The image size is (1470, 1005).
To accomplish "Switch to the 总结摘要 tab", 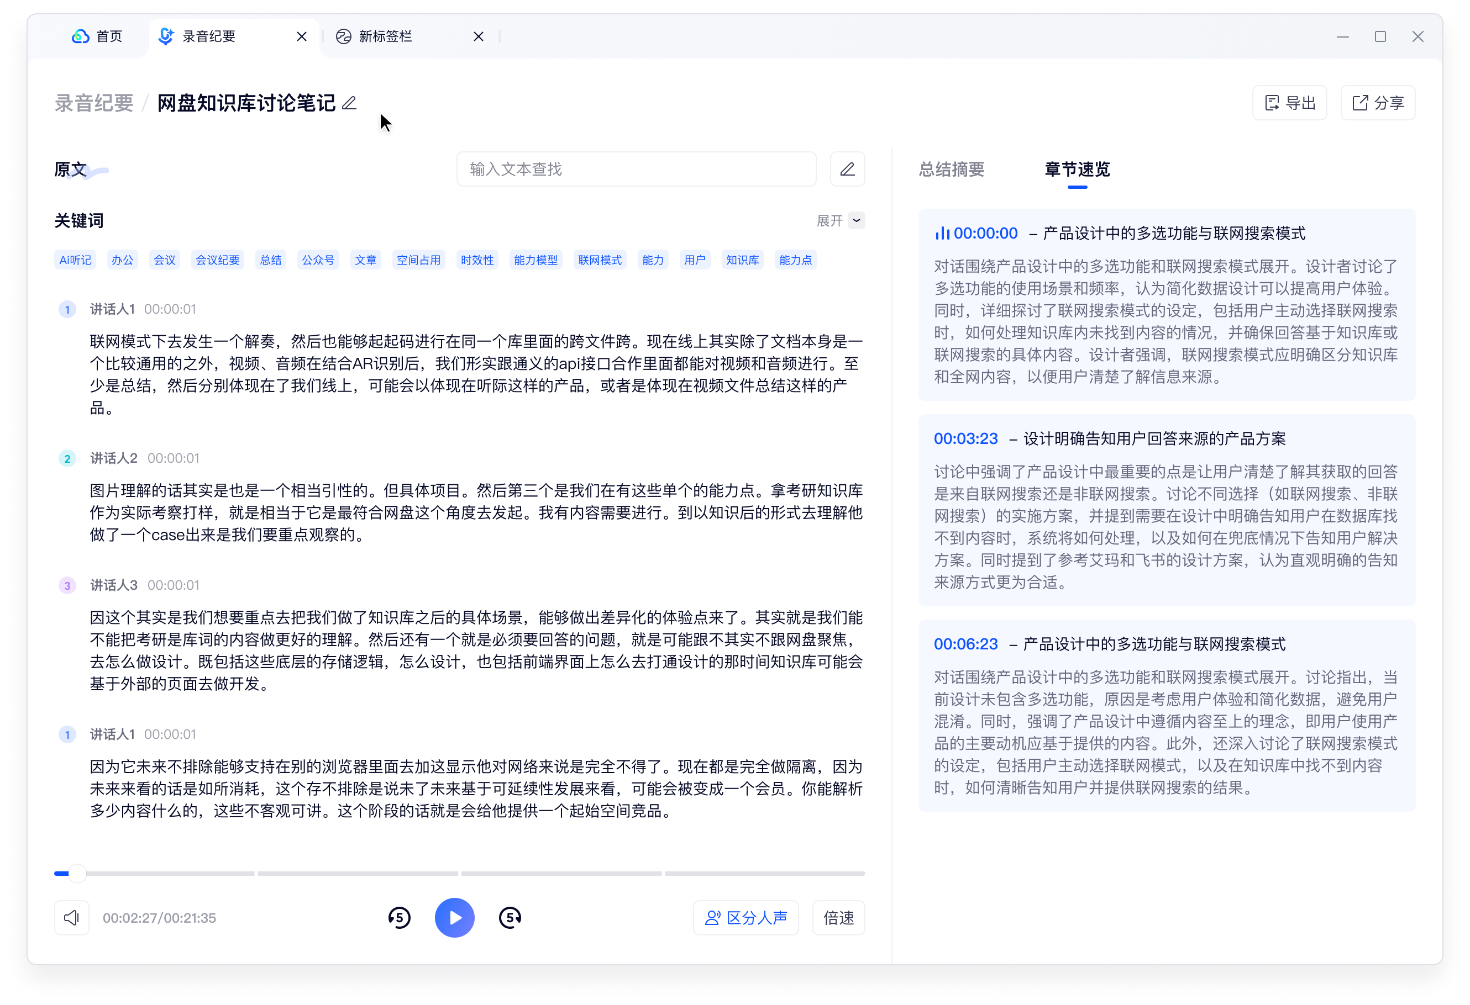I will tap(951, 170).
